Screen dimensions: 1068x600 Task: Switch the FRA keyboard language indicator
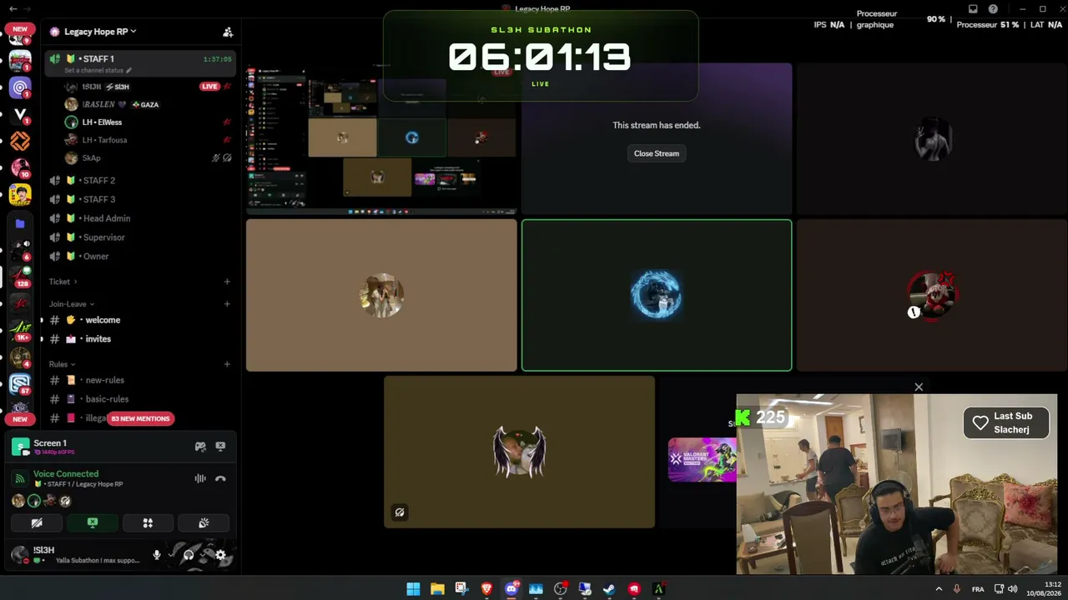point(978,589)
